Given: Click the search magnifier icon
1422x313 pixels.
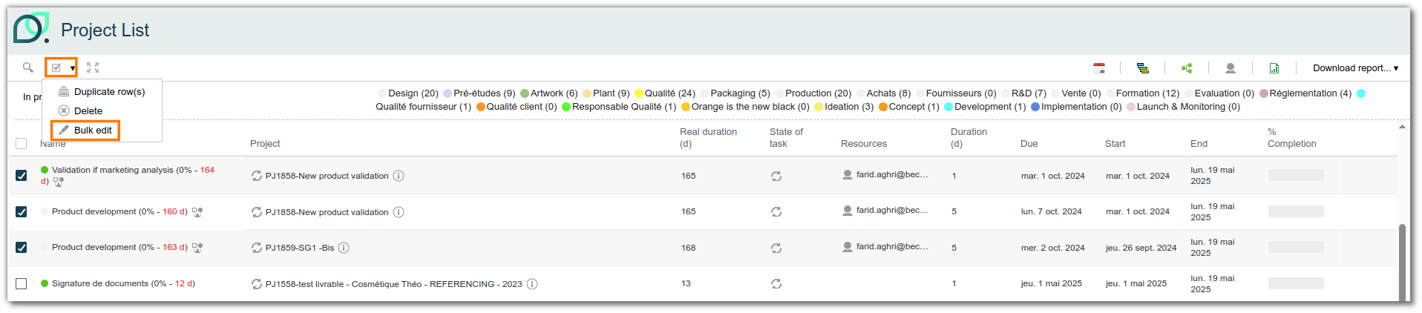Looking at the screenshot, I should [27, 67].
